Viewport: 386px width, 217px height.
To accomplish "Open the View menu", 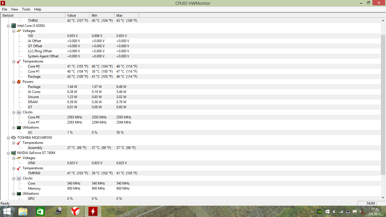I will pyautogui.click(x=15, y=9).
